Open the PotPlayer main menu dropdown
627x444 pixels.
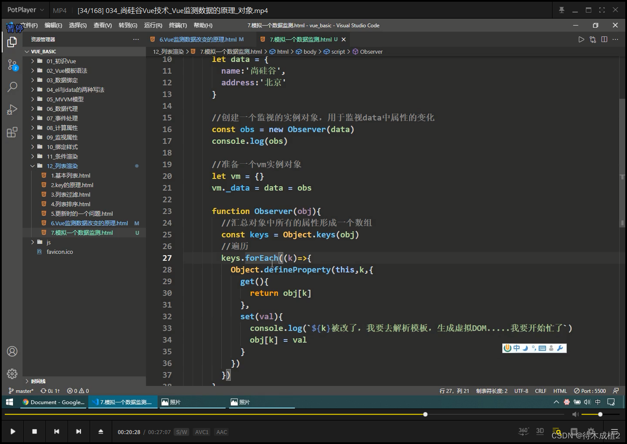click(26, 10)
